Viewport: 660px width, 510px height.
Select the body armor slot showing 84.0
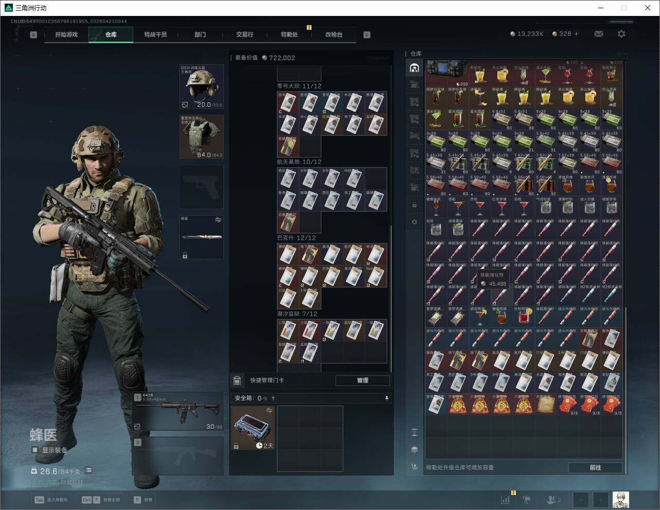(x=201, y=137)
